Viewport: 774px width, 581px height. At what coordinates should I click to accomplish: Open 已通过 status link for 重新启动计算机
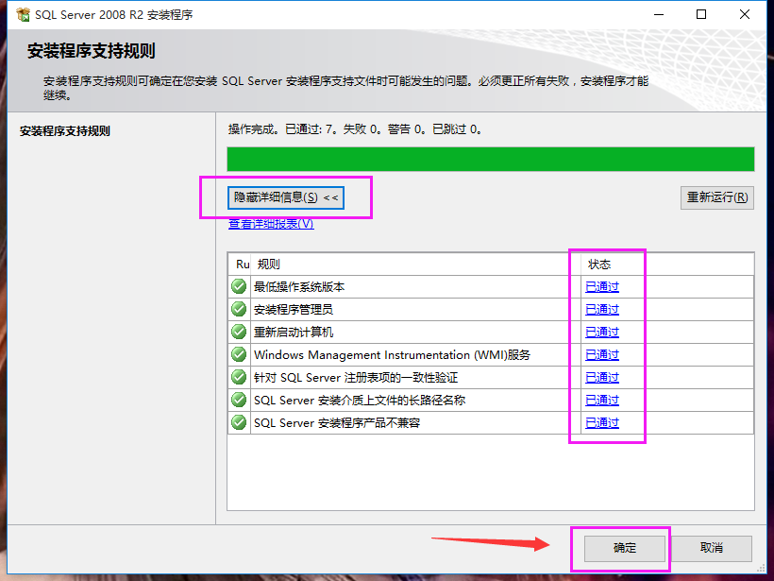click(x=602, y=332)
